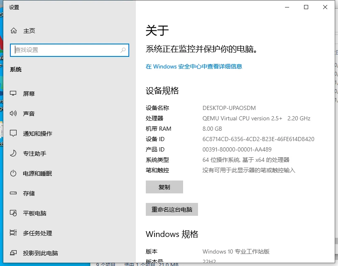Open 平板电脑 tablet settings
Viewport: 338px width, 266px height.
click(34, 213)
